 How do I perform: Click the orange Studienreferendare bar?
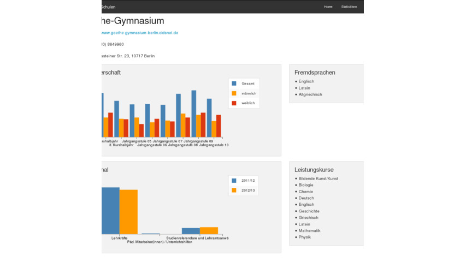[x=209, y=230]
